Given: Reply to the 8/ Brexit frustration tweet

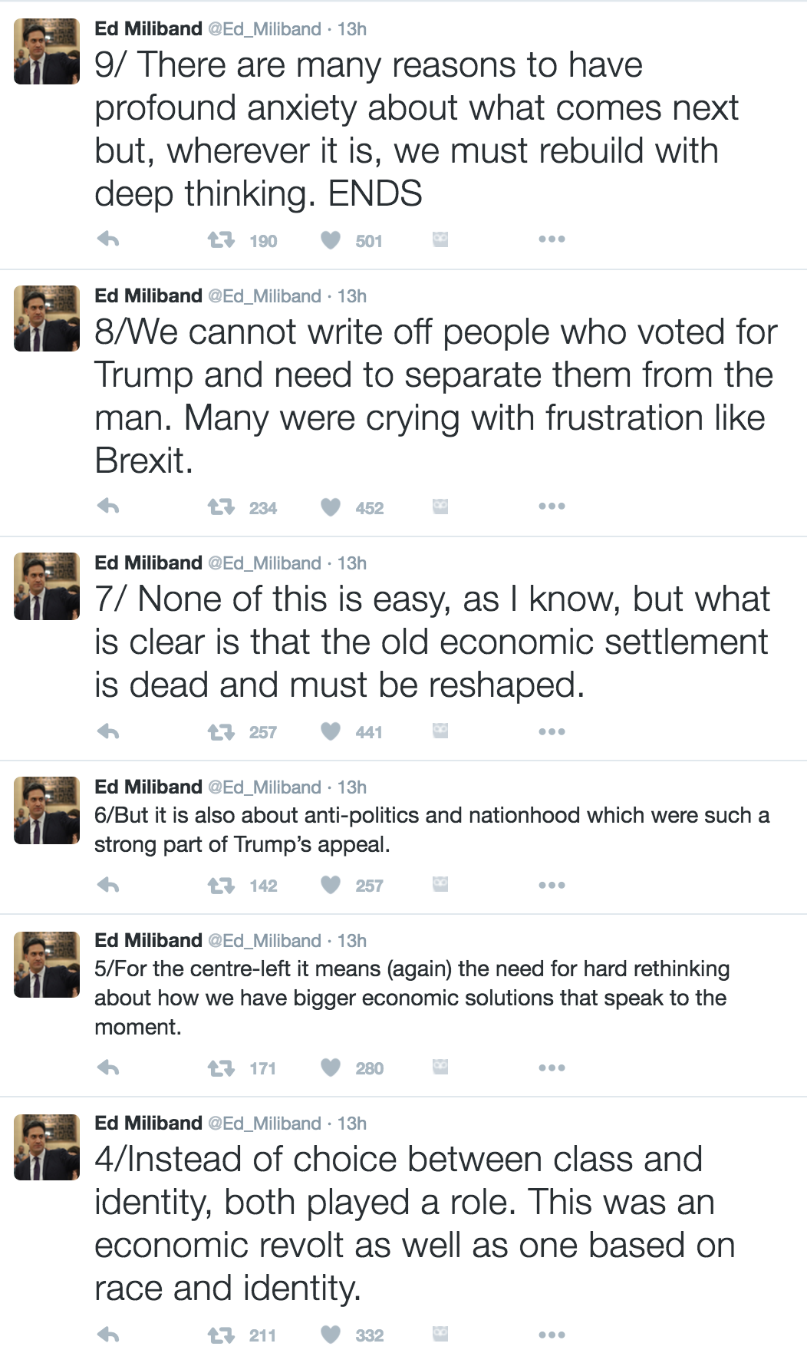Looking at the screenshot, I should pyautogui.click(x=108, y=507).
